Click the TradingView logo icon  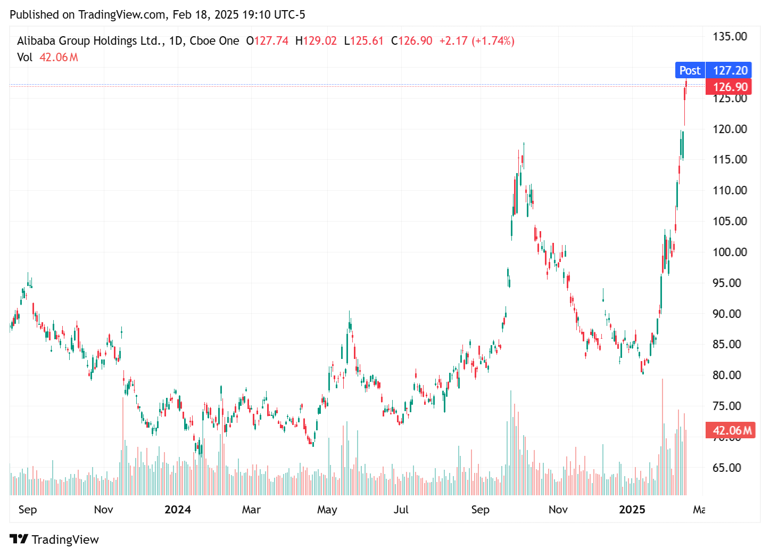(x=20, y=539)
